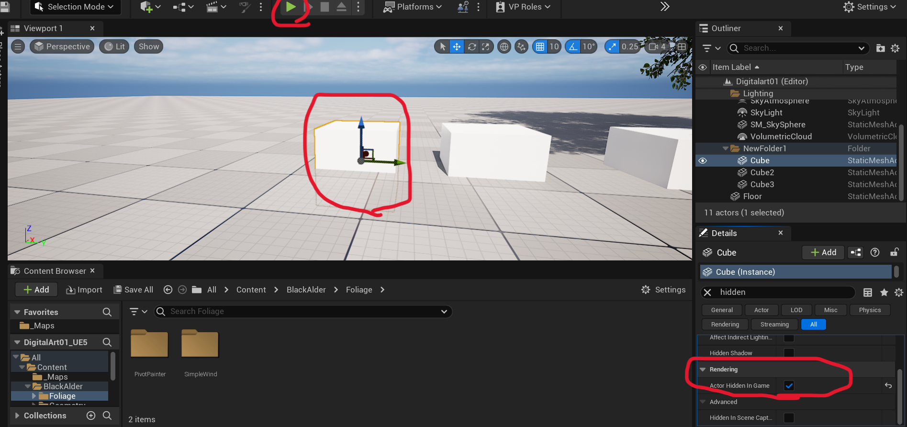The width and height of the screenshot is (907, 427).
Task: Open the VP Roles menu
Action: (523, 7)
